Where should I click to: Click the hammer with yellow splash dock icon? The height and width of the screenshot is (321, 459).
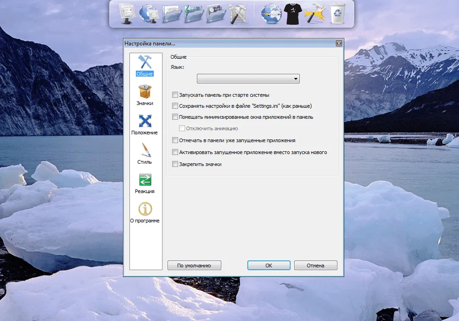click(x=315, y=13)
